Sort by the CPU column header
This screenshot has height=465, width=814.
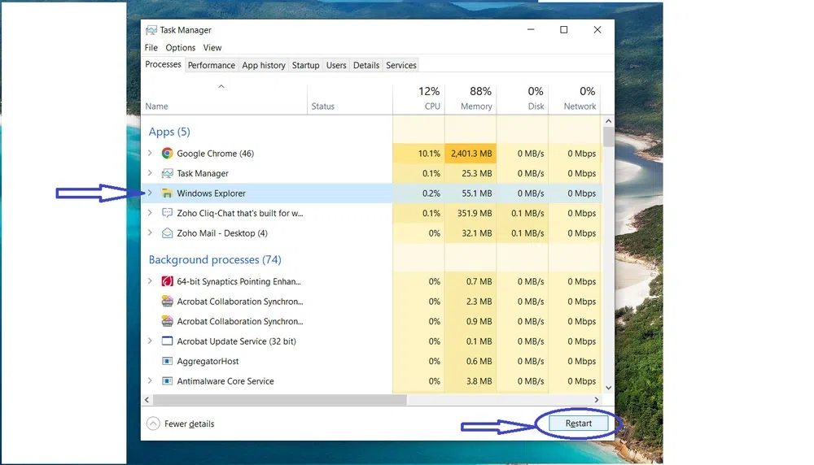coord(419,98)
